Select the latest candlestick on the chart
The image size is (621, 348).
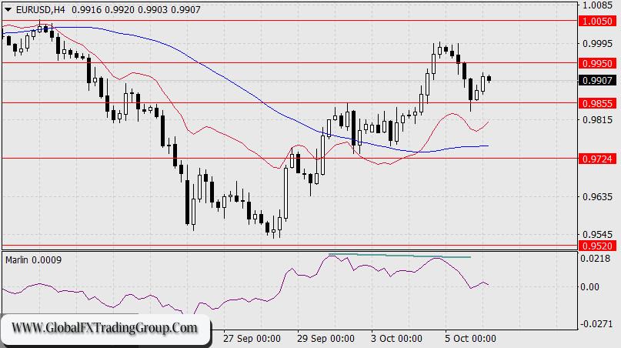pos(489,79)
